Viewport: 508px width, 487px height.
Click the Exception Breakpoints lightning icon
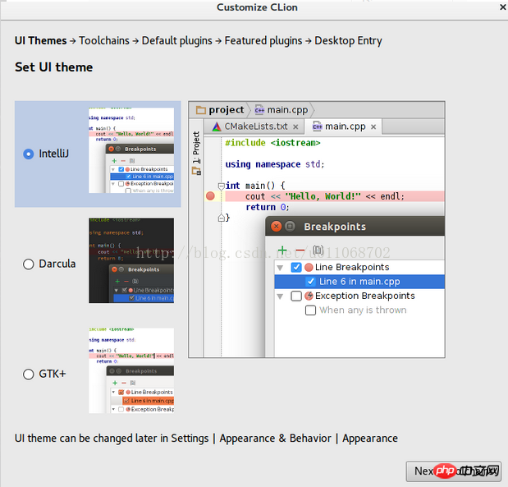point(309,296)
